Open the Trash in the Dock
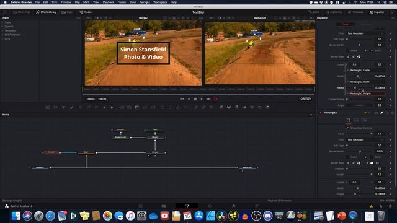Viewport: 397px width, 223px height. click(x=381, y=216)
